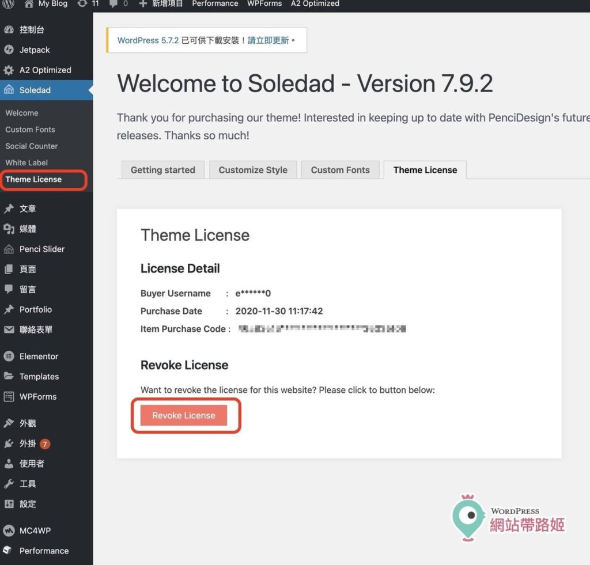590x565 pixels.
Task: Click the 留言 comment icon in sidebar
Action: pos(9,289)
